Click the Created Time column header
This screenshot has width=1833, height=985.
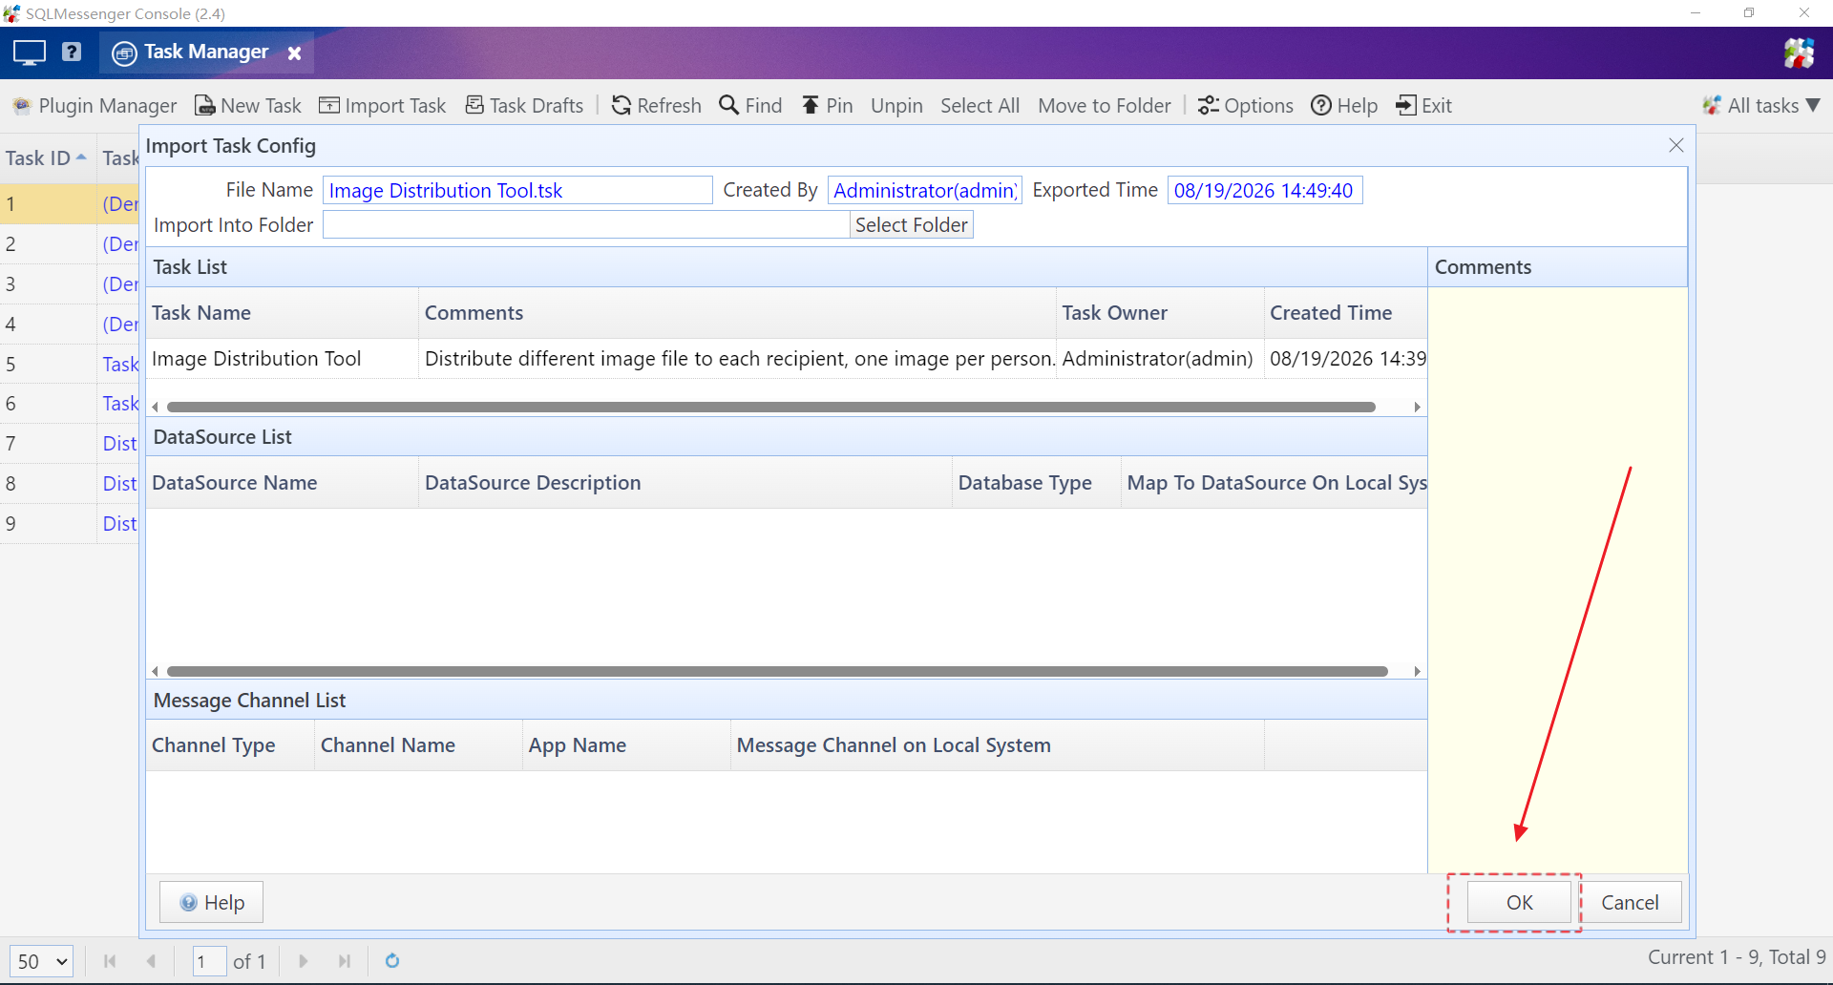click(x=1345, y=313)
